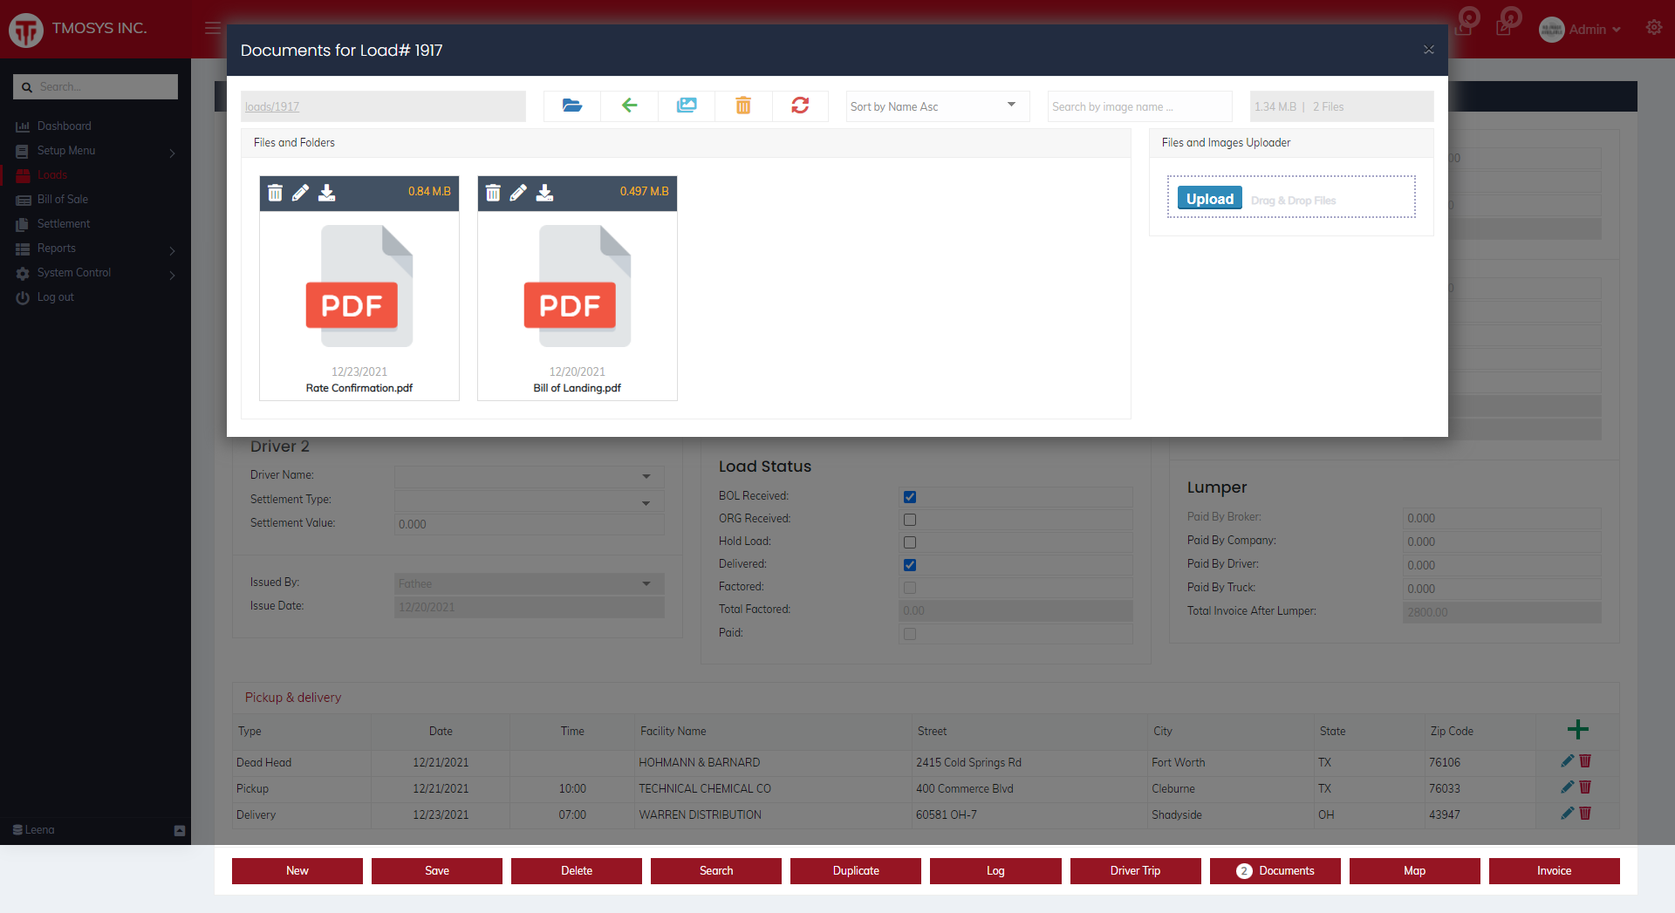
Task: Edit the Pickup row pencil icon
Action: point(1568,787)
